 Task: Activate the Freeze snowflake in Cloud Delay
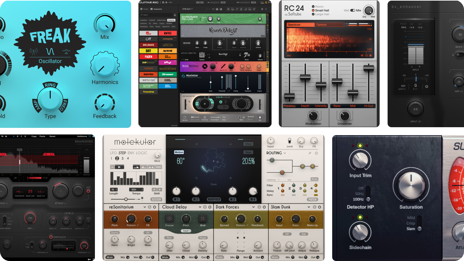pyautogui.click(x=169, y=218)
